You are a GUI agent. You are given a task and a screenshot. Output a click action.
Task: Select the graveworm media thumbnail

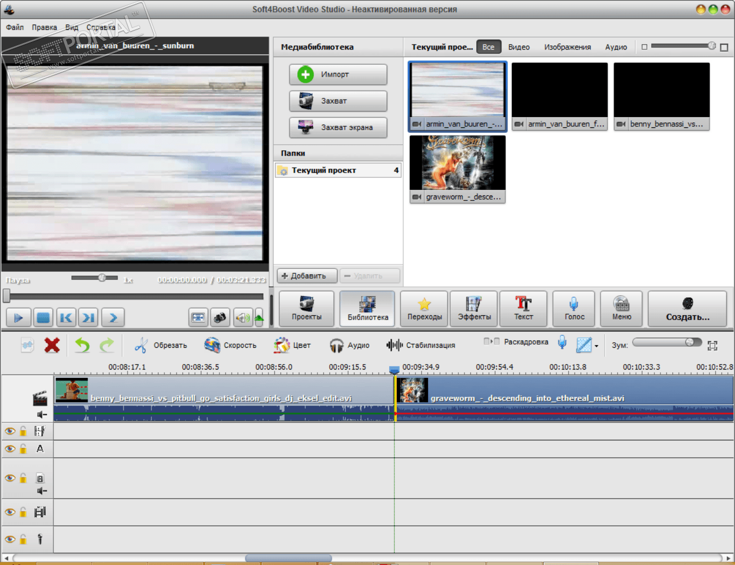457,169
